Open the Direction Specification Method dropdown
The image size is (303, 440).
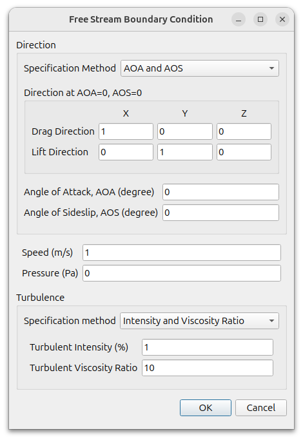pyautogui.click(x=200, y=68)
